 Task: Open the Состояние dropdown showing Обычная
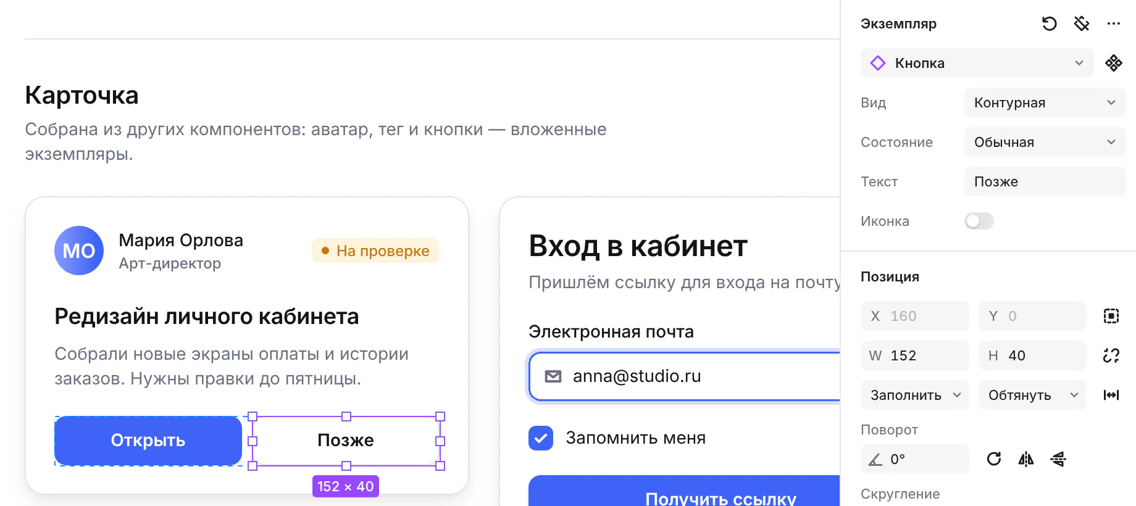tap(1045, 142)
